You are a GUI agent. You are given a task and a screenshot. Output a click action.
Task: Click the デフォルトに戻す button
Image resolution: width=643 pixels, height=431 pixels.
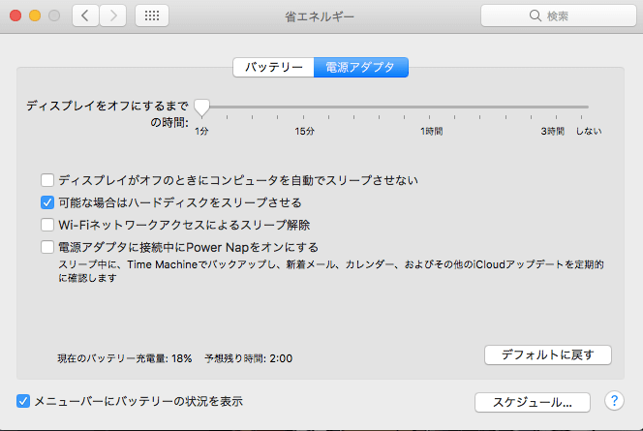click(x=548, y=354)
